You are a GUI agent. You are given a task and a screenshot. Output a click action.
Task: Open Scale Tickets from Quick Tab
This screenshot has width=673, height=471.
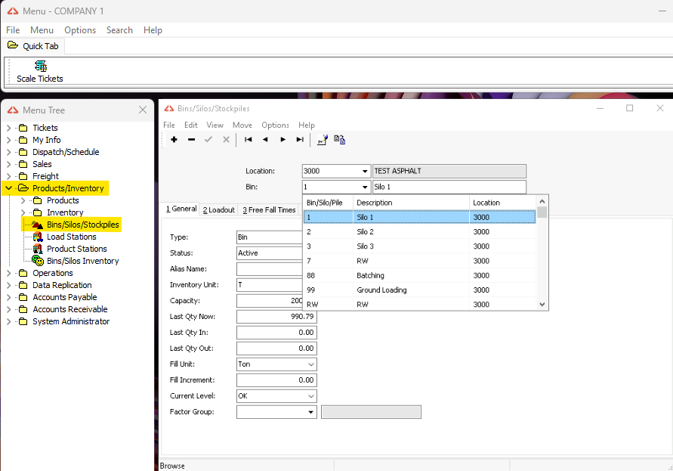coord(40,72)
